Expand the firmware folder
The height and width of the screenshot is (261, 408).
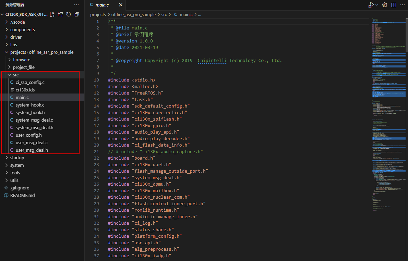pos(21,60)
